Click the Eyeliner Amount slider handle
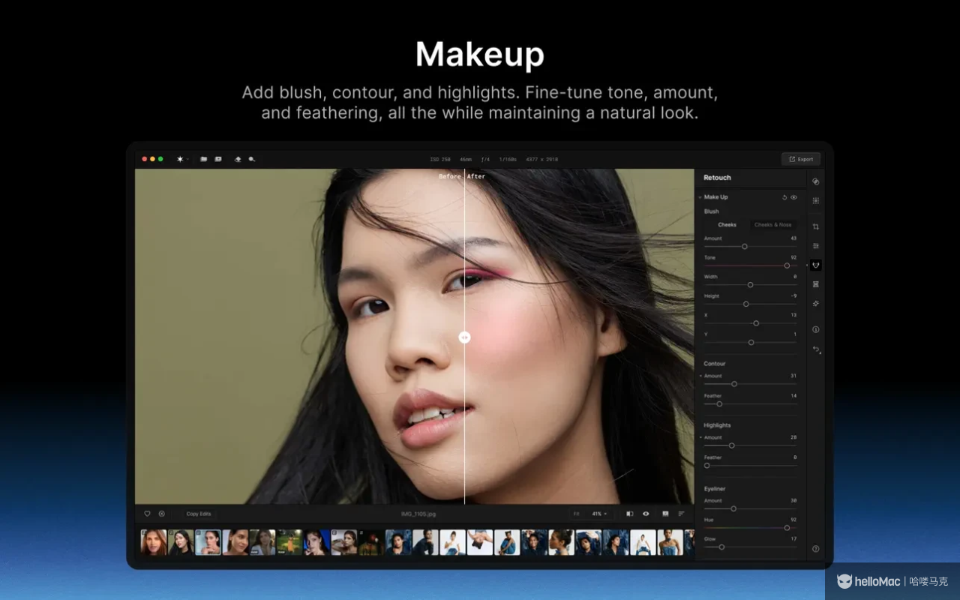 click(x=733, y=508)
